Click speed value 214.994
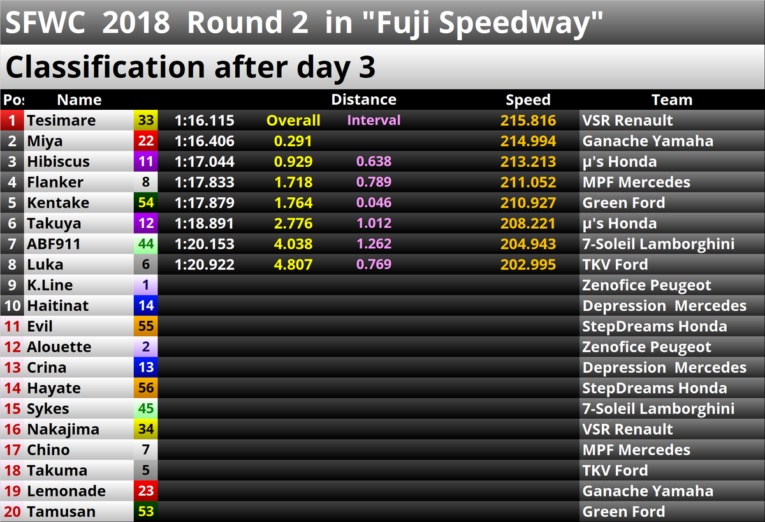The image size is (765, 522). pyautogui.click(x=528, y=141)
